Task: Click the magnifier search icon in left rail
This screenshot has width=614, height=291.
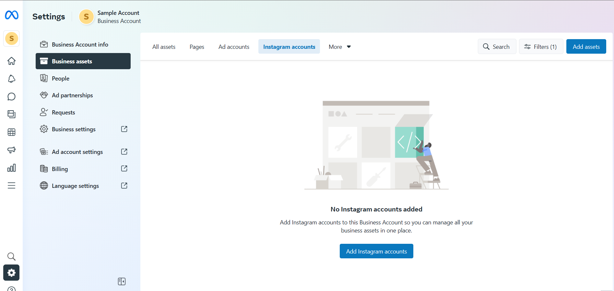Action: point(11,256)
